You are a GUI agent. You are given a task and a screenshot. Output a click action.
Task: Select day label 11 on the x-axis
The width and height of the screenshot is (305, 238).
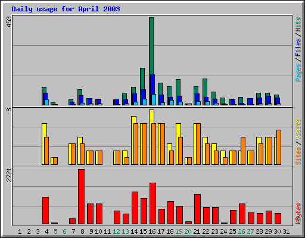107,231
